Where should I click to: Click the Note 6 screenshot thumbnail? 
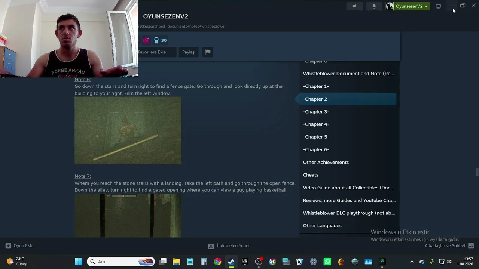(128, 130)
